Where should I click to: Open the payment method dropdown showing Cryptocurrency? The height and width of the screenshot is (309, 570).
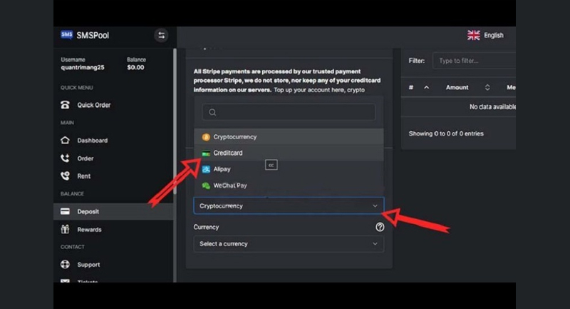coord(289,206)
